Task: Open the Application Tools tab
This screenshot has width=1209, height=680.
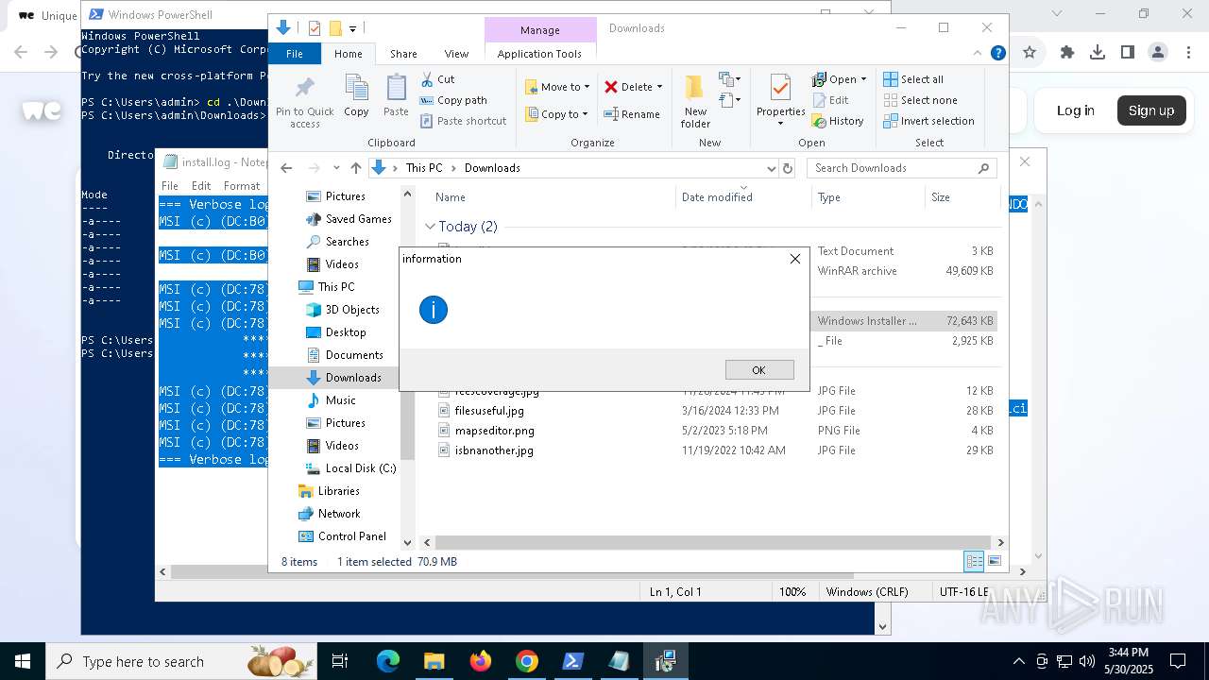Action: 539,54
